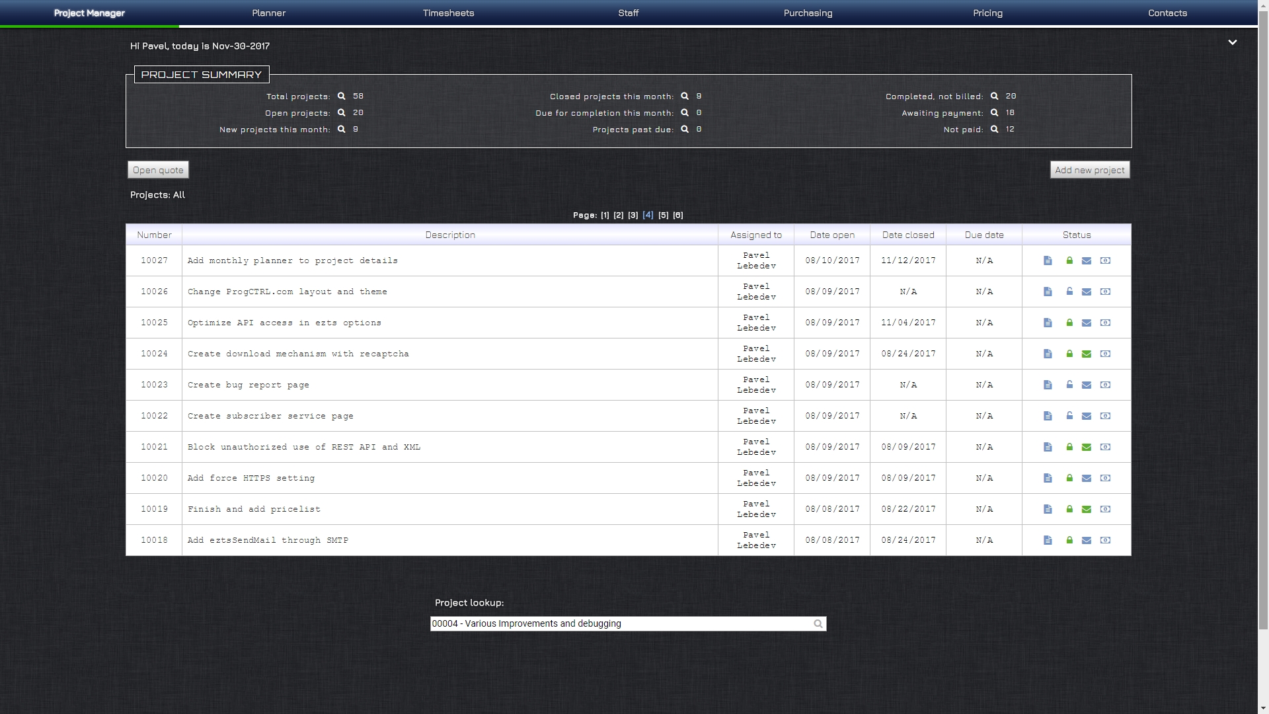
Task: Click lock icon for project 10021
Action: [x=1069, y=447]
